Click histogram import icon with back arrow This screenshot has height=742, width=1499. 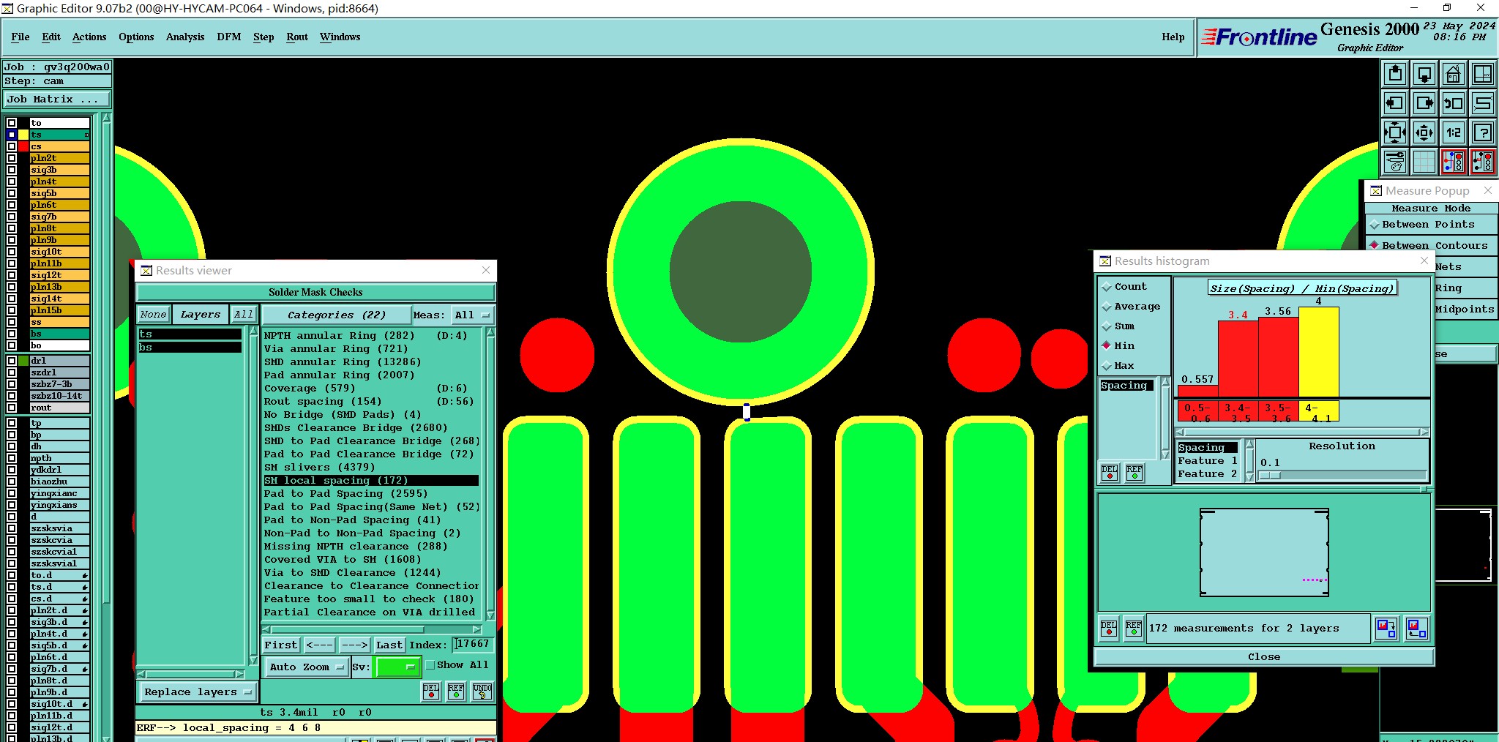click(x=1417, y=628)
